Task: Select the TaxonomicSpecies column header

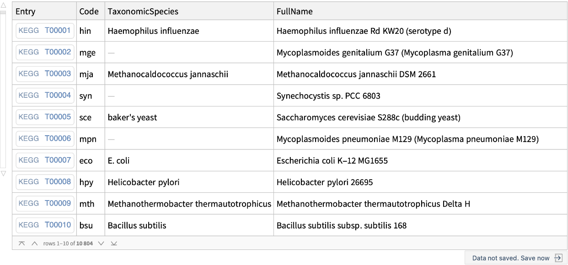Action: point(143,12)
